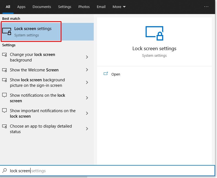The width and height of the screenshot is (217, 178).
Task: Click the notification icon beside Show notifications on lock screen
Action: coord(4,95)
